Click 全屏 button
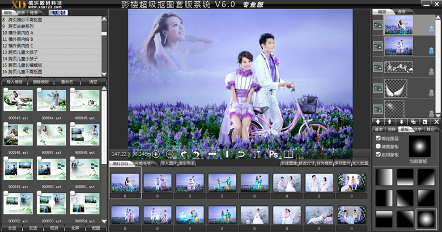This screenshot has width=442, height=232. pyautogui.click(x=75, y=228)
